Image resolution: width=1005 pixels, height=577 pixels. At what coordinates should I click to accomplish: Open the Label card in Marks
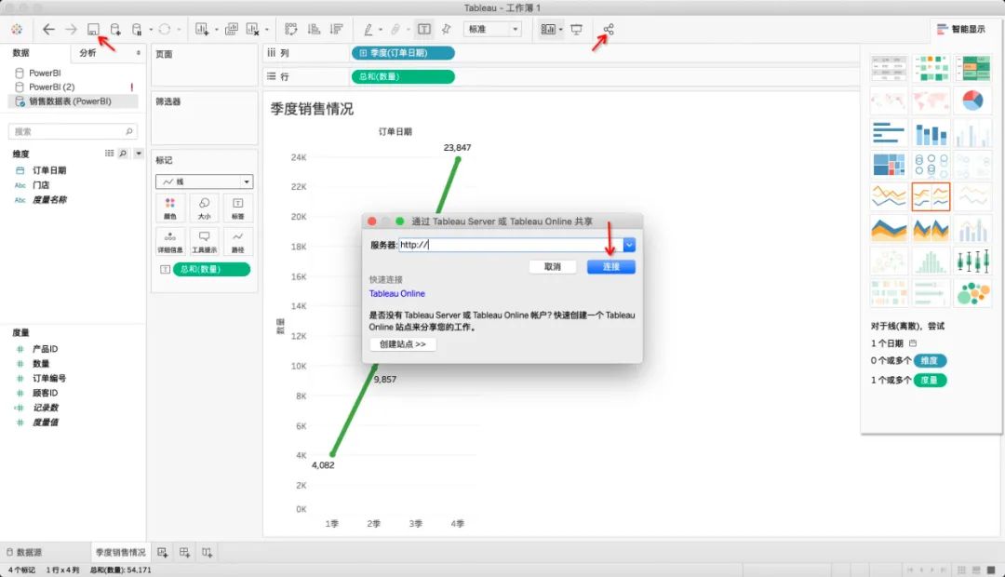[x=238, y=208]
